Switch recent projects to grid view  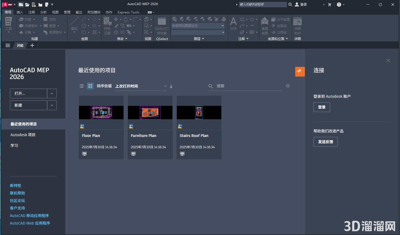click(x=90, y=86)
